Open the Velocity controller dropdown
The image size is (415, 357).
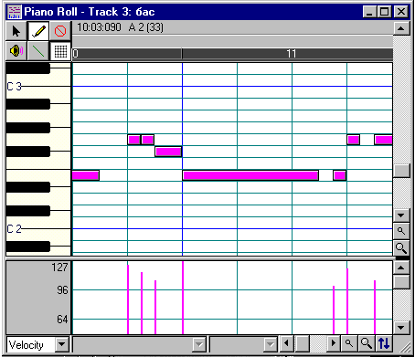pyautogui.click(x=62, y=344)
